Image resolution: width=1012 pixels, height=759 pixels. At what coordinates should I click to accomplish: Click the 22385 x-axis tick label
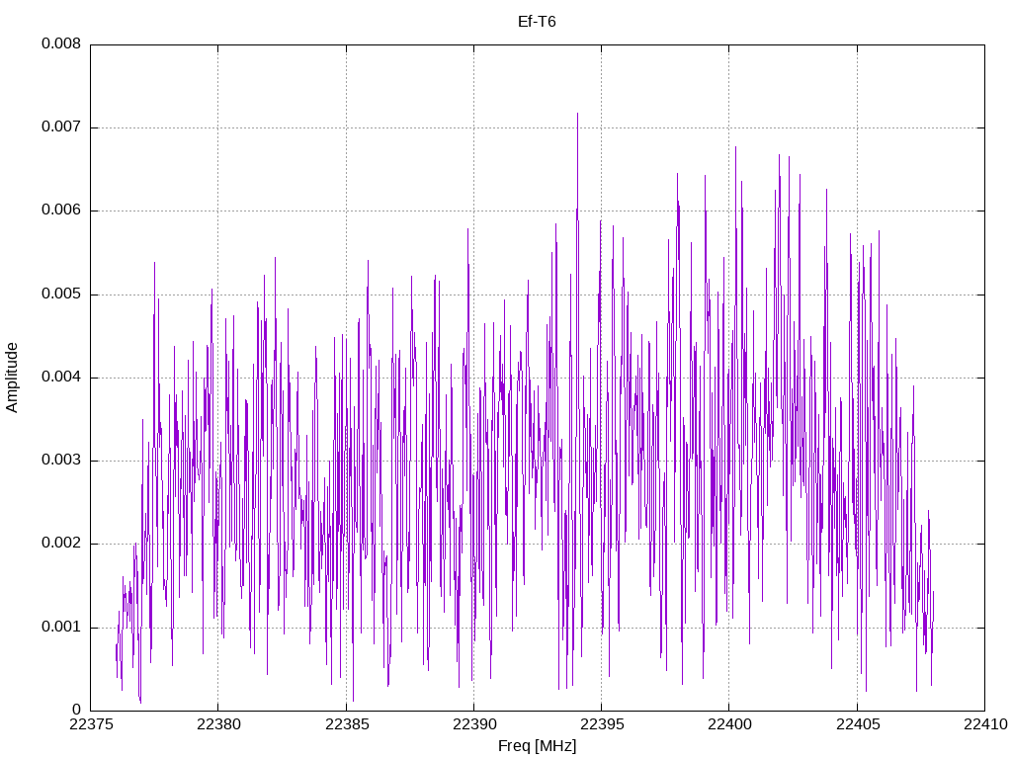347,724
